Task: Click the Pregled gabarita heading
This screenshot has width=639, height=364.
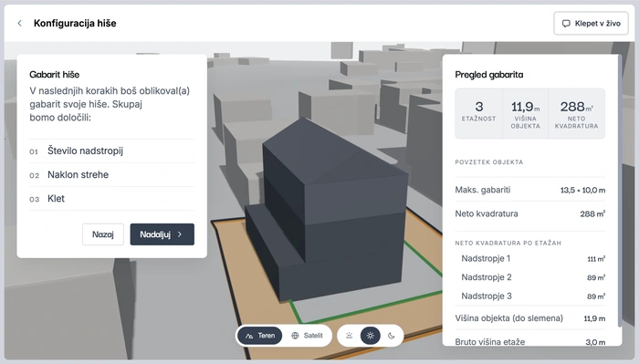Action: click(489, 75)
